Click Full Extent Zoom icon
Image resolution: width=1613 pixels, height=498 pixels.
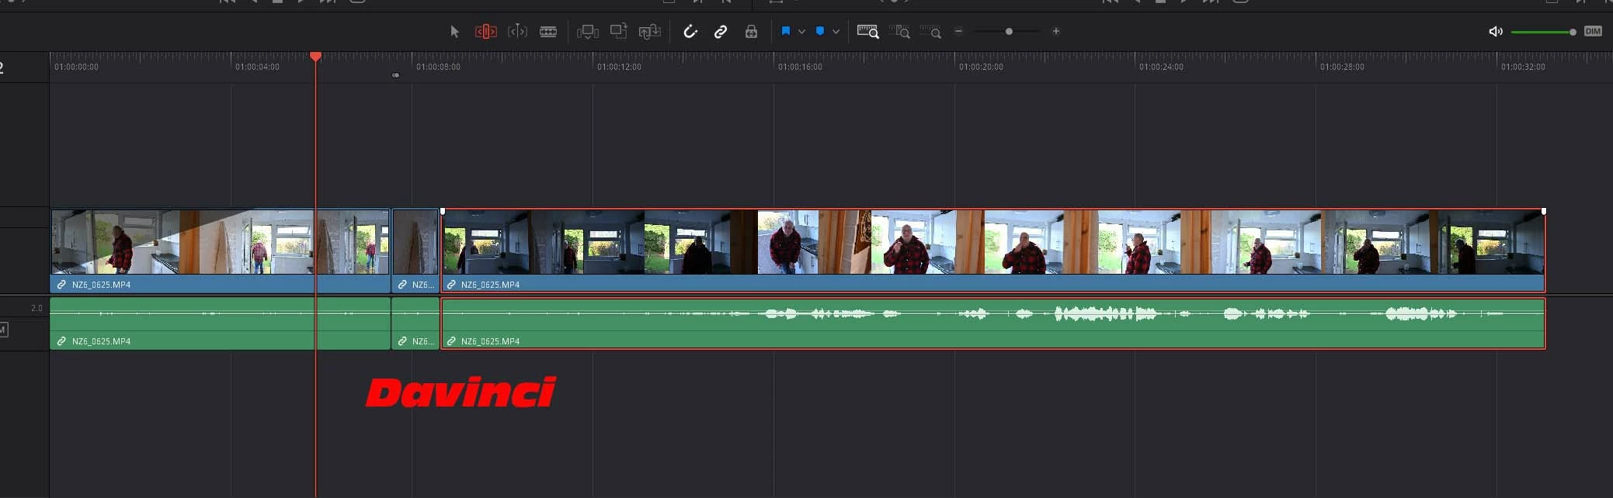867,32
